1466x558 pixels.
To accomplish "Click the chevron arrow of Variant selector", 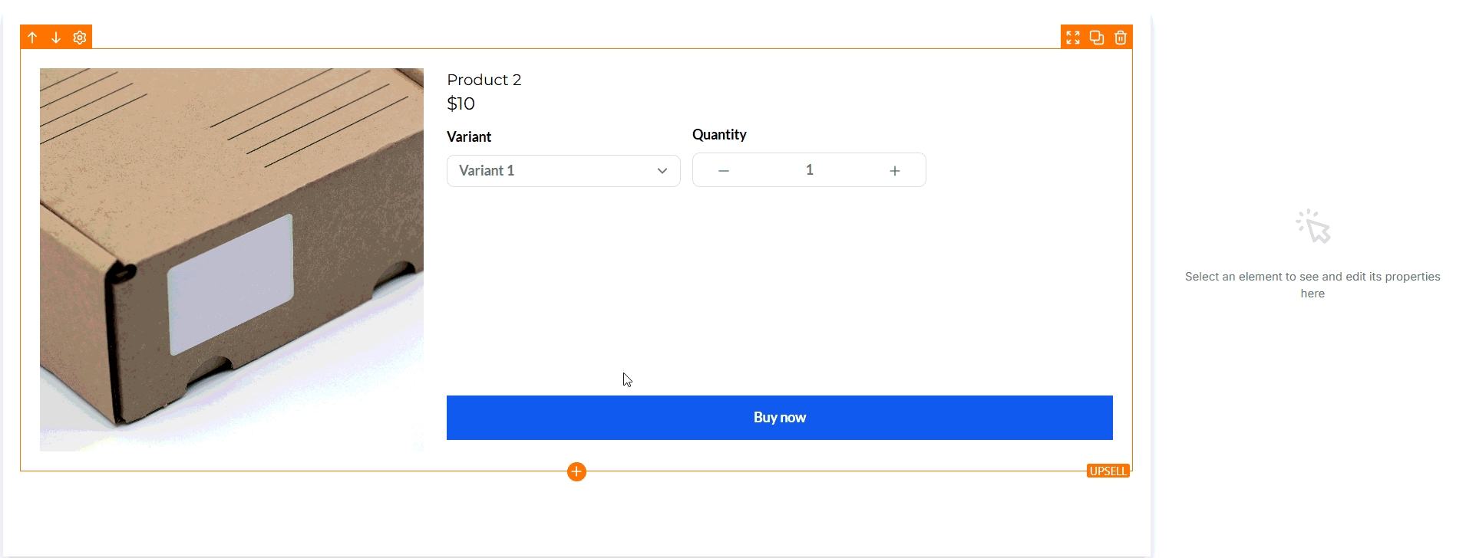I will [x=662, y=171].
